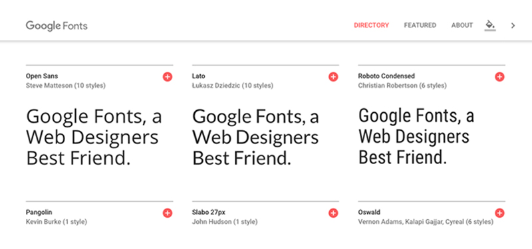532x249 pixels.
Task: Switch to the Directory tab
Action: tap(371, 25)
